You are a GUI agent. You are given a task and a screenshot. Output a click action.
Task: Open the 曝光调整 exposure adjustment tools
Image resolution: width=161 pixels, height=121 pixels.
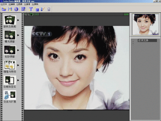10,37
